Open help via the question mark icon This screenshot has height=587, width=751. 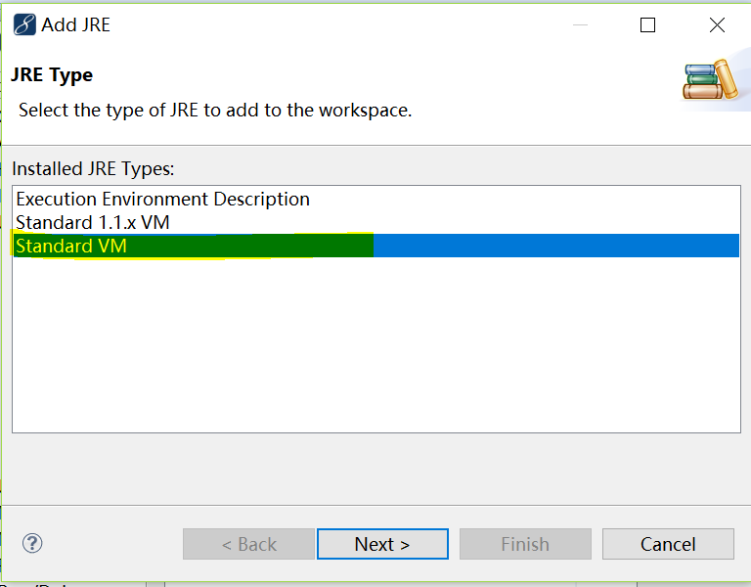pyautogui.click(x=32, y=543)
